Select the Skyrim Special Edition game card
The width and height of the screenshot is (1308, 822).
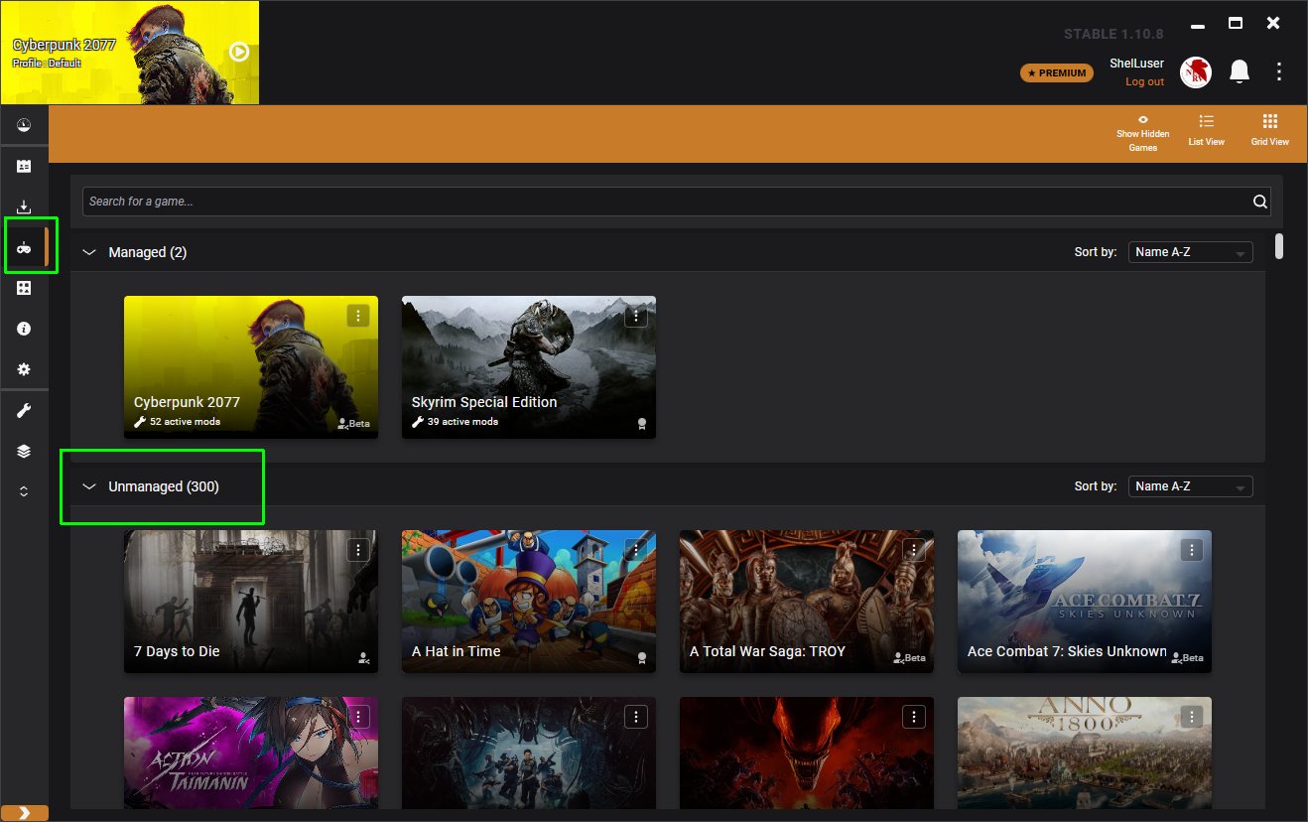(x=529, y=367)
